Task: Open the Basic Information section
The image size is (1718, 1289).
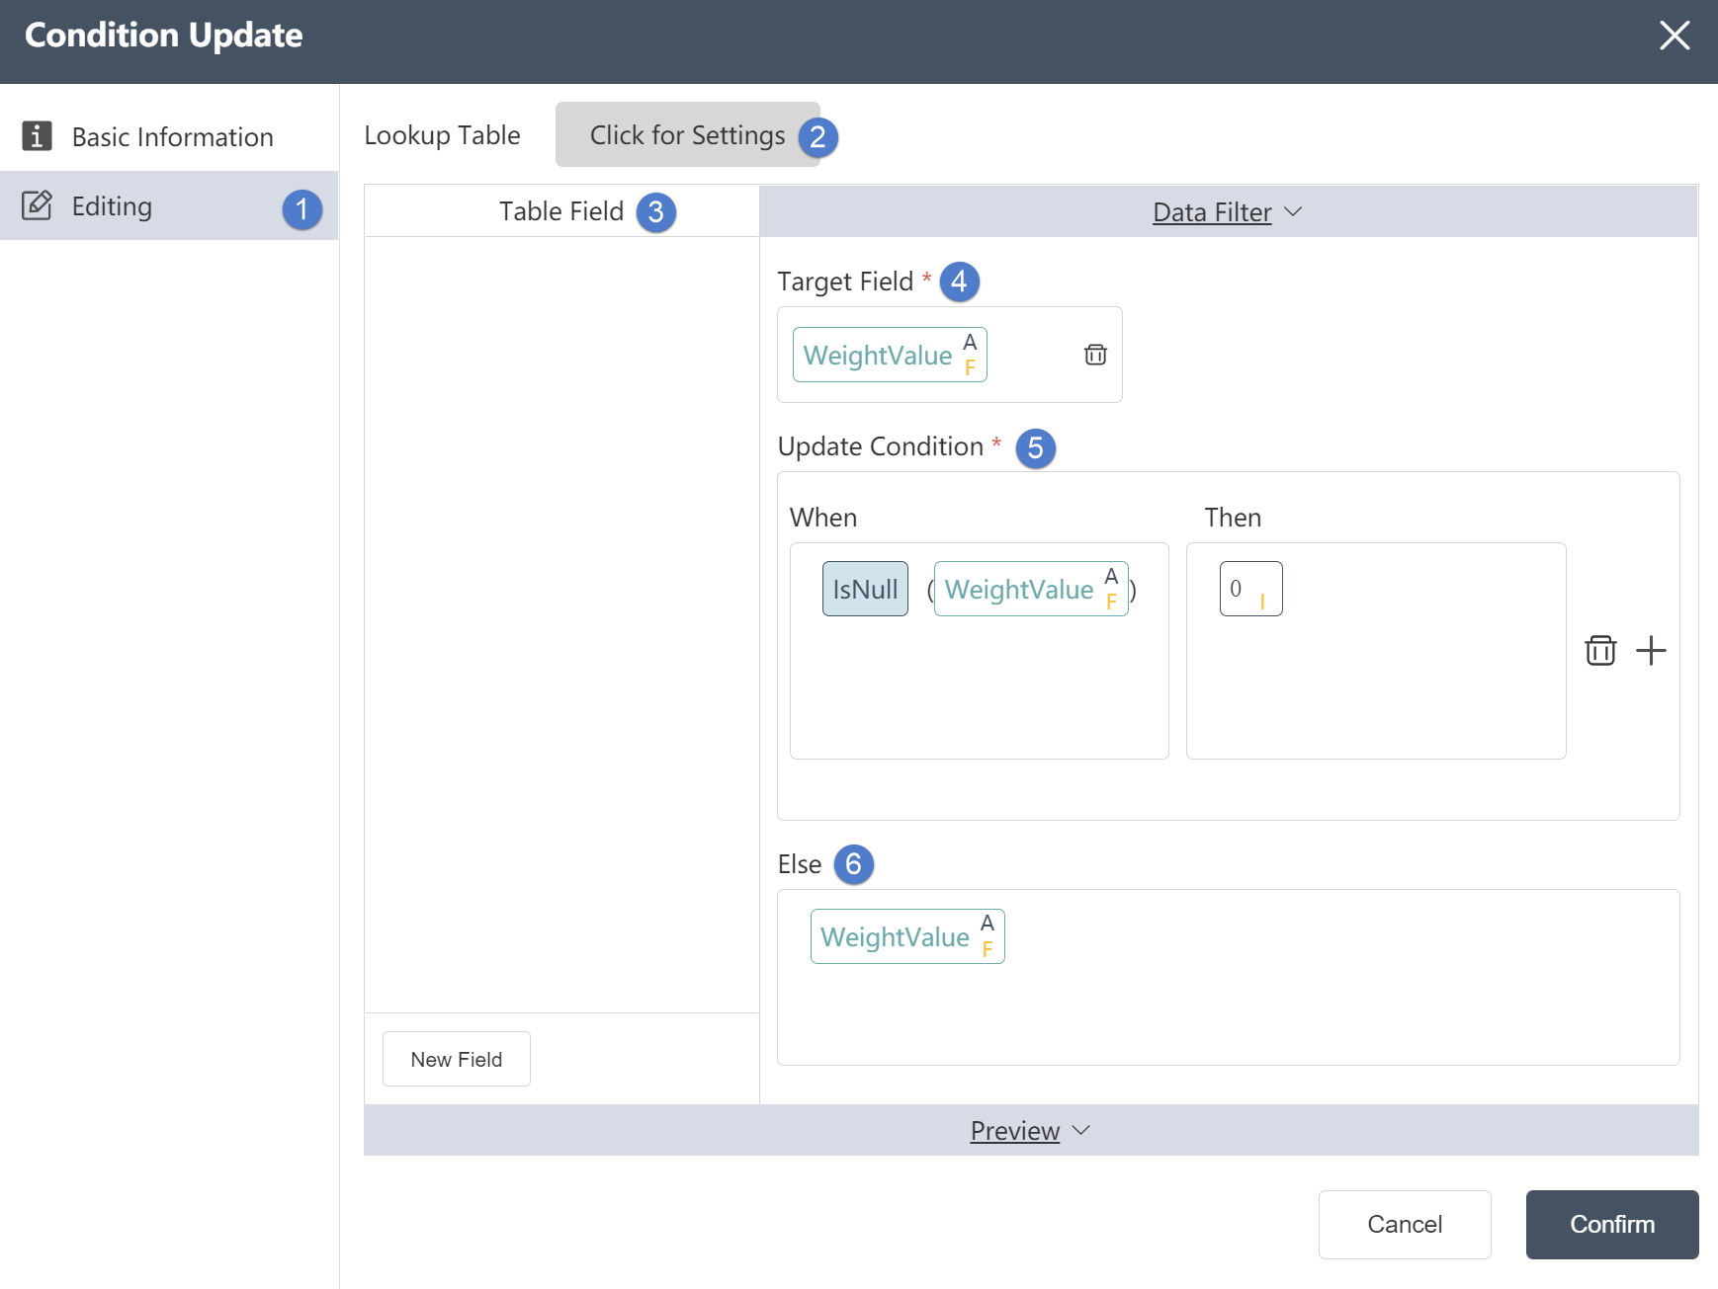Action: [169, 136]
